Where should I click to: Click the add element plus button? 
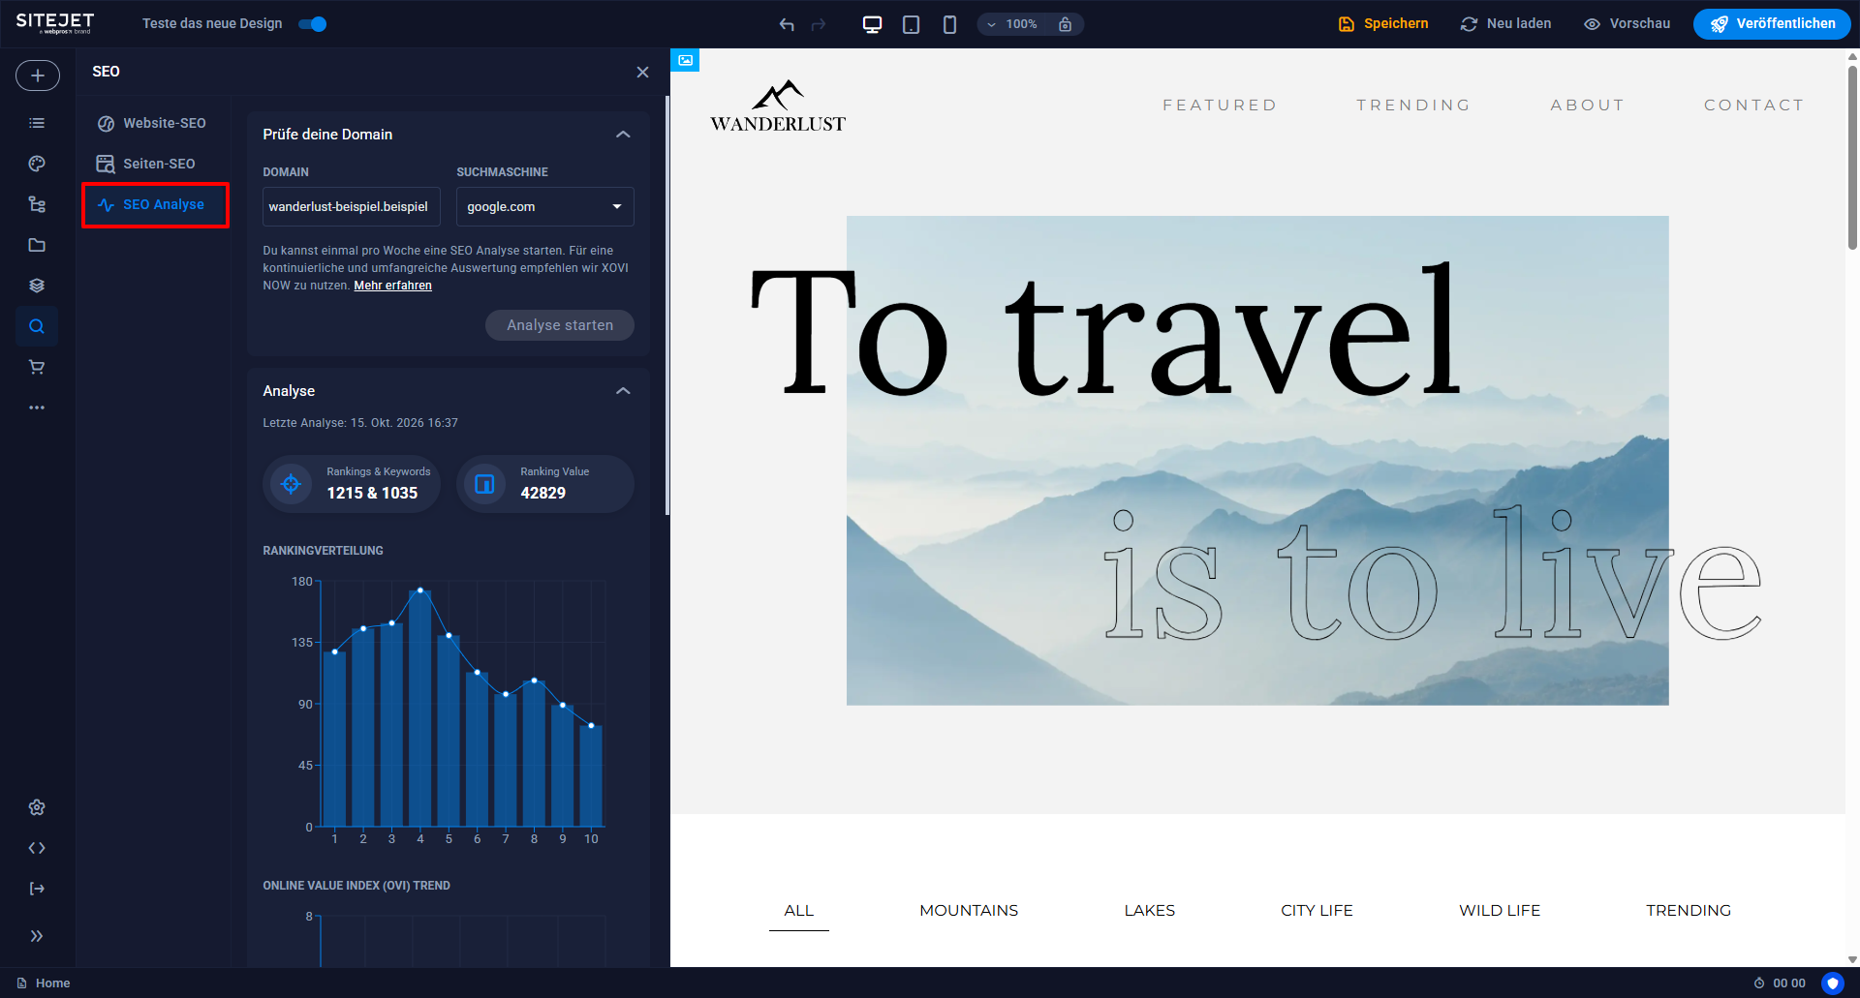[37, 76]
